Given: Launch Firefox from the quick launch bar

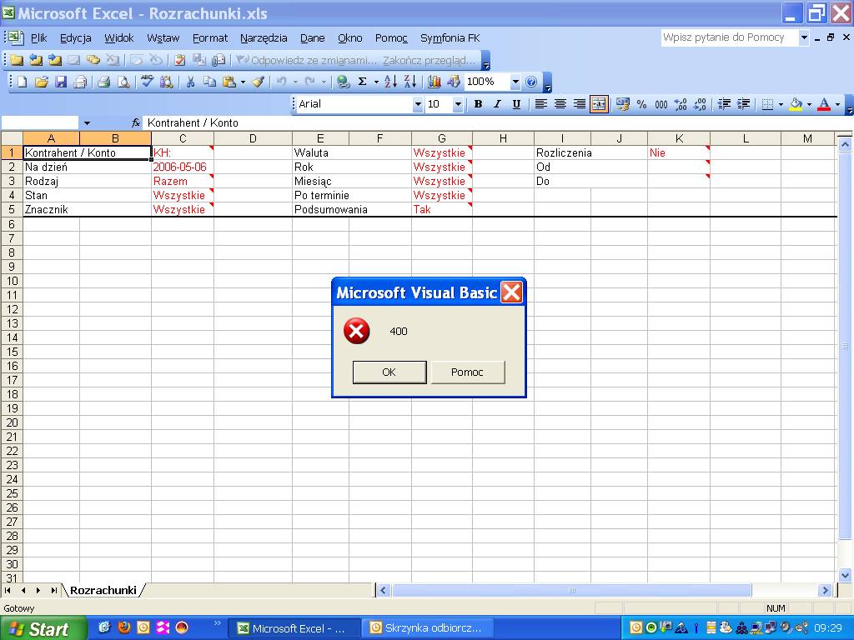Looking at the screenshot, I should pos(125,627).
